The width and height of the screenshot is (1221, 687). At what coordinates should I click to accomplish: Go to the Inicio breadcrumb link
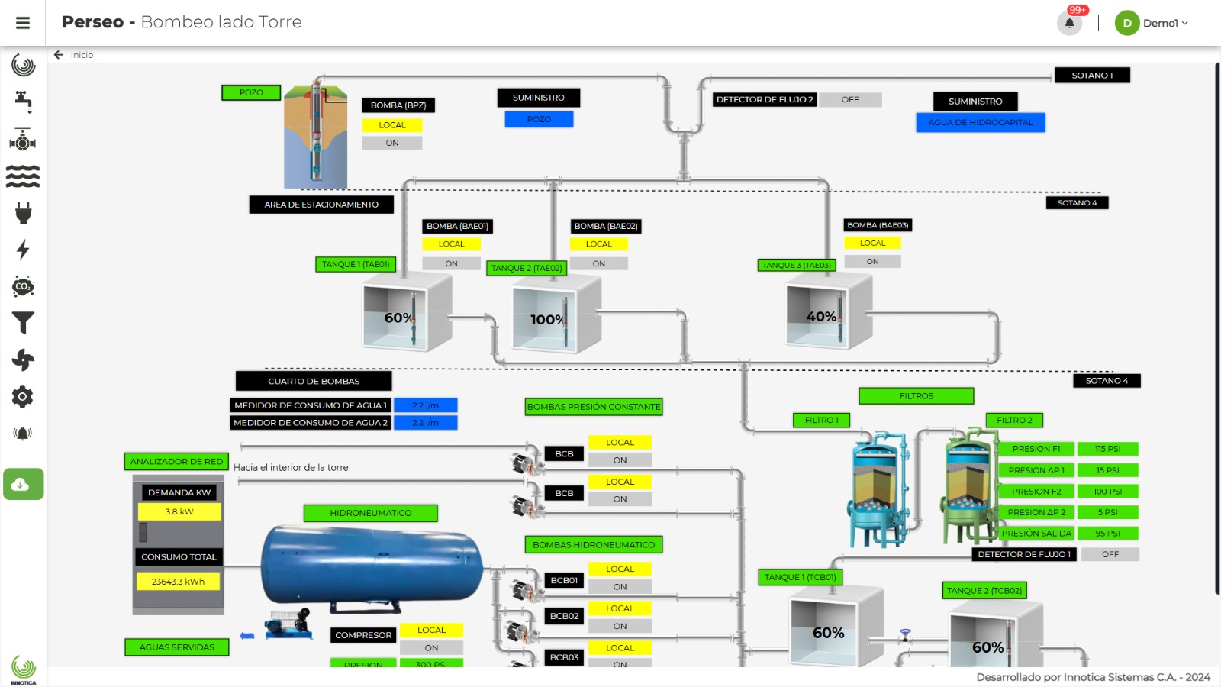click(82, 55)
